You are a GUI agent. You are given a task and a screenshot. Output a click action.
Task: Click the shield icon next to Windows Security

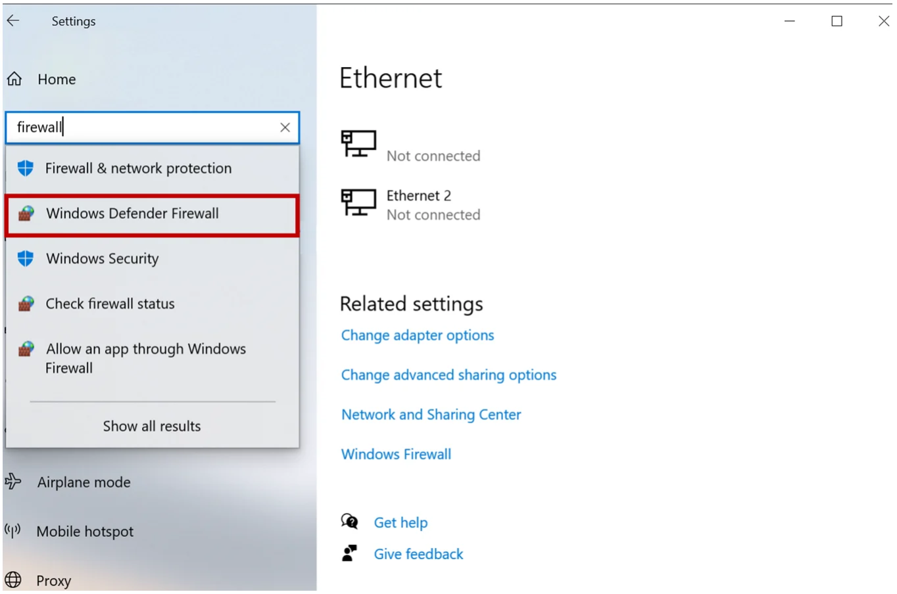pyautogui.click(x=26, y=259)
